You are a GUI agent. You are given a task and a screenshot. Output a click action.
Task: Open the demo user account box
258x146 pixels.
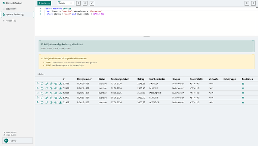point(18,140)
